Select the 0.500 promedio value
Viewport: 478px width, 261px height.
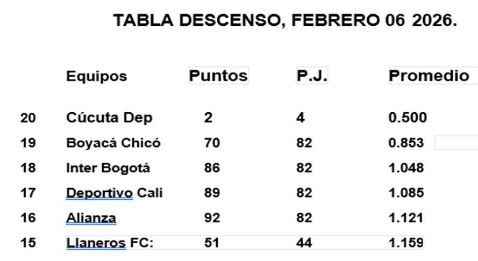point(408,118)
